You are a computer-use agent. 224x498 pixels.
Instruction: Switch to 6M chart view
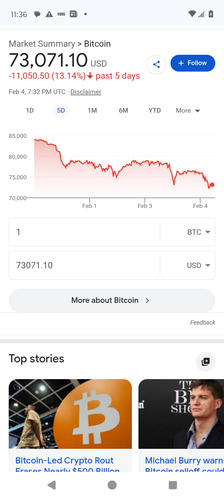pos(124,110)
